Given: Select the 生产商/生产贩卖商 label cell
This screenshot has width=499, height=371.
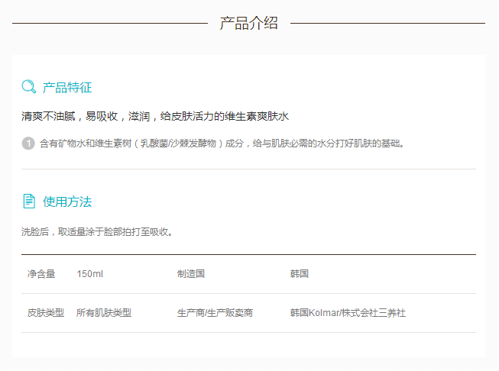Looking at the screenshot, I should (x=215, y=313).
